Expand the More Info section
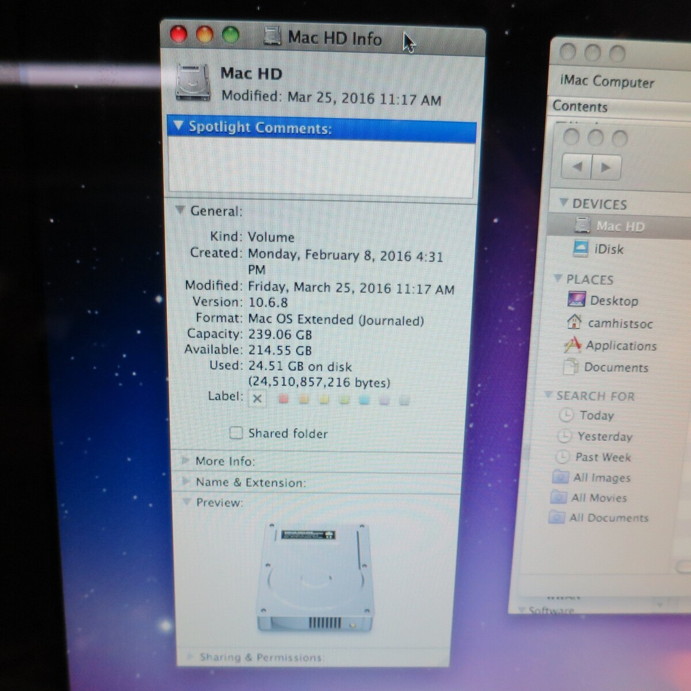This screenshot has height=691, width=691. (185, 461)
